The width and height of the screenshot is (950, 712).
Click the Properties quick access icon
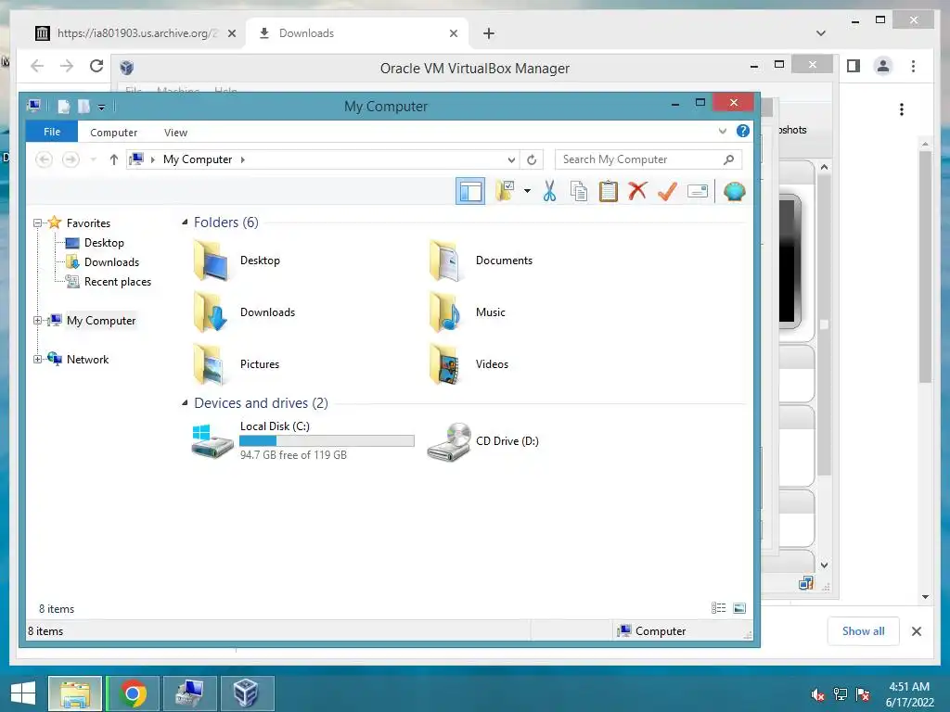64,107
